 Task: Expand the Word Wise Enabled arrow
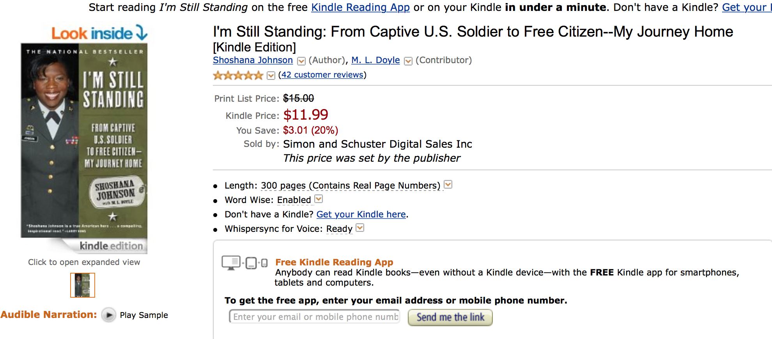(x=319, y=199)
